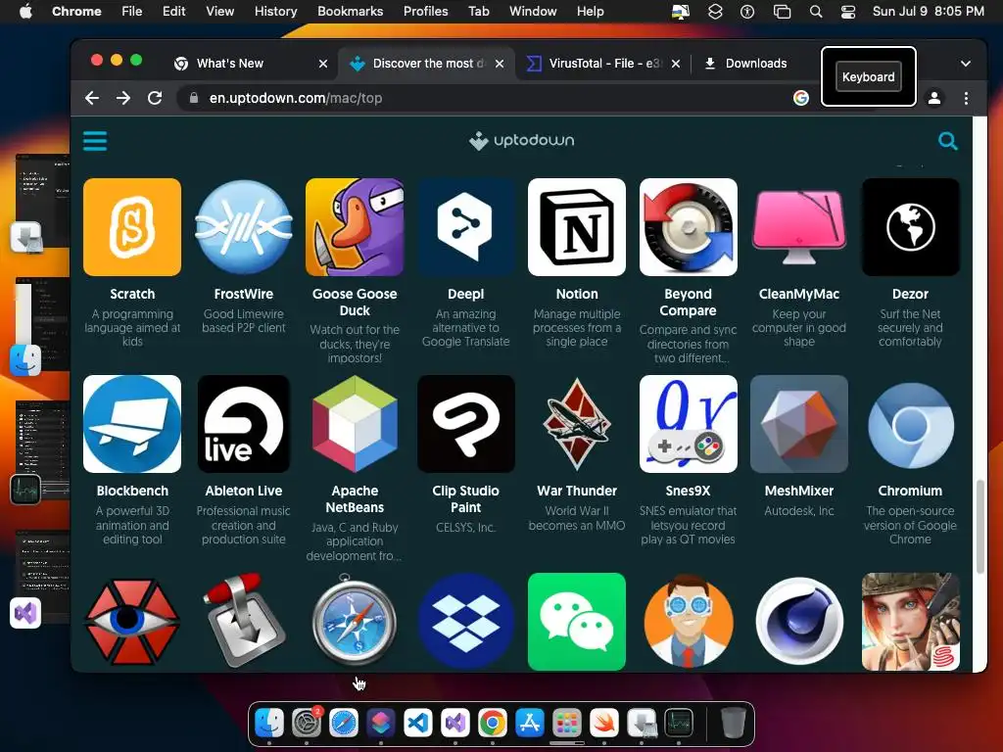Click the Spotlight search in menu bar
Screen dimensions: 1003x752
(x=816, y=11)
